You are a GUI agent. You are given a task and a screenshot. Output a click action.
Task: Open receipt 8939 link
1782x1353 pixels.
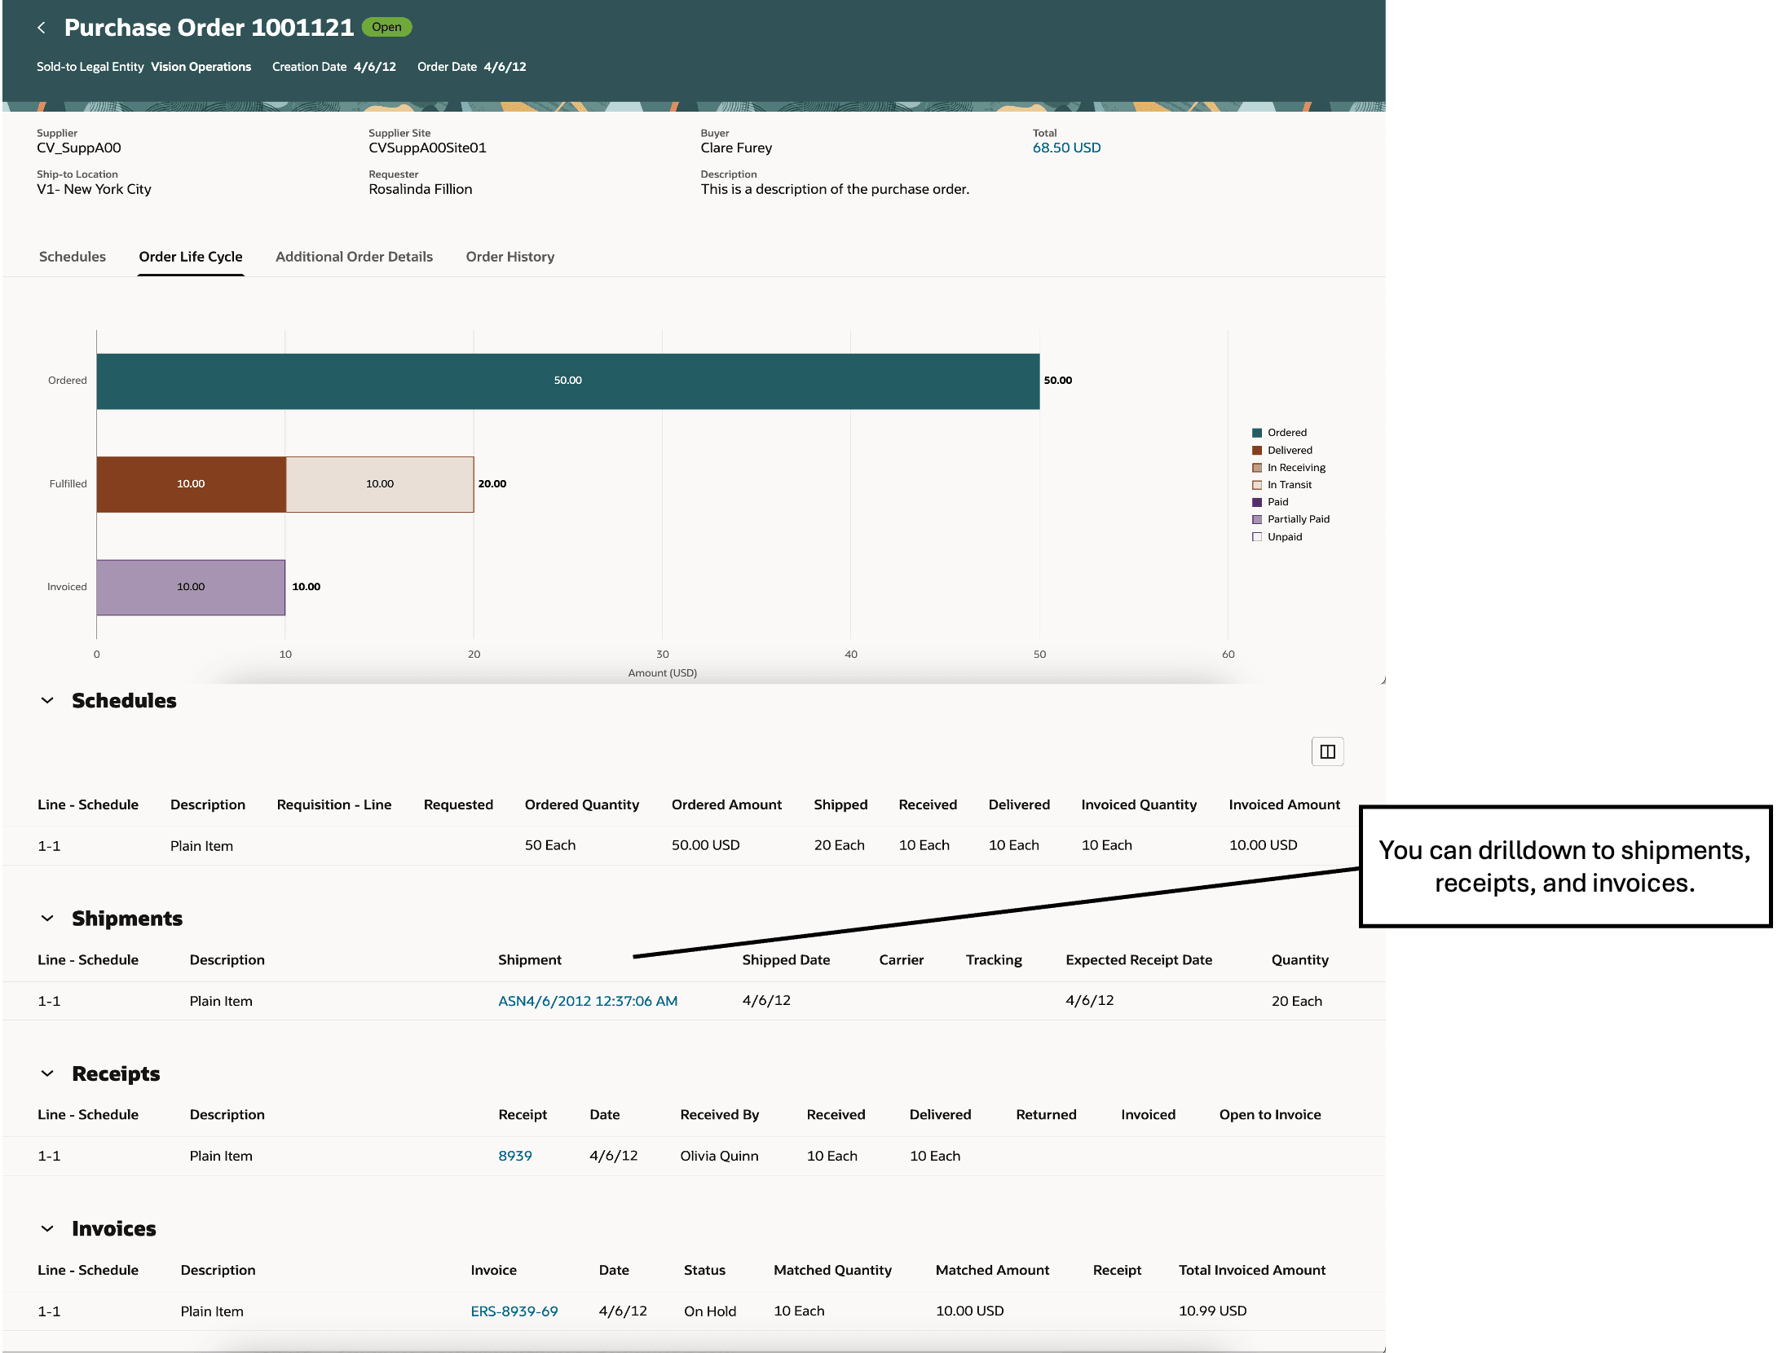click(x=514, y=1156)
